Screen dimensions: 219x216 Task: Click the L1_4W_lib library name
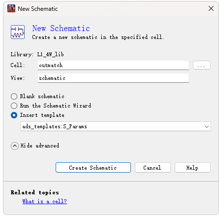click(x=50, y=54)
